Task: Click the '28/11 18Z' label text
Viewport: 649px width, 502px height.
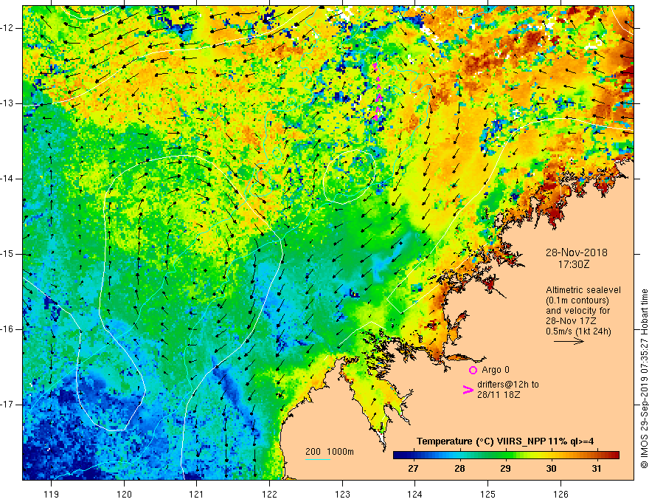Action: coord(499,395)
